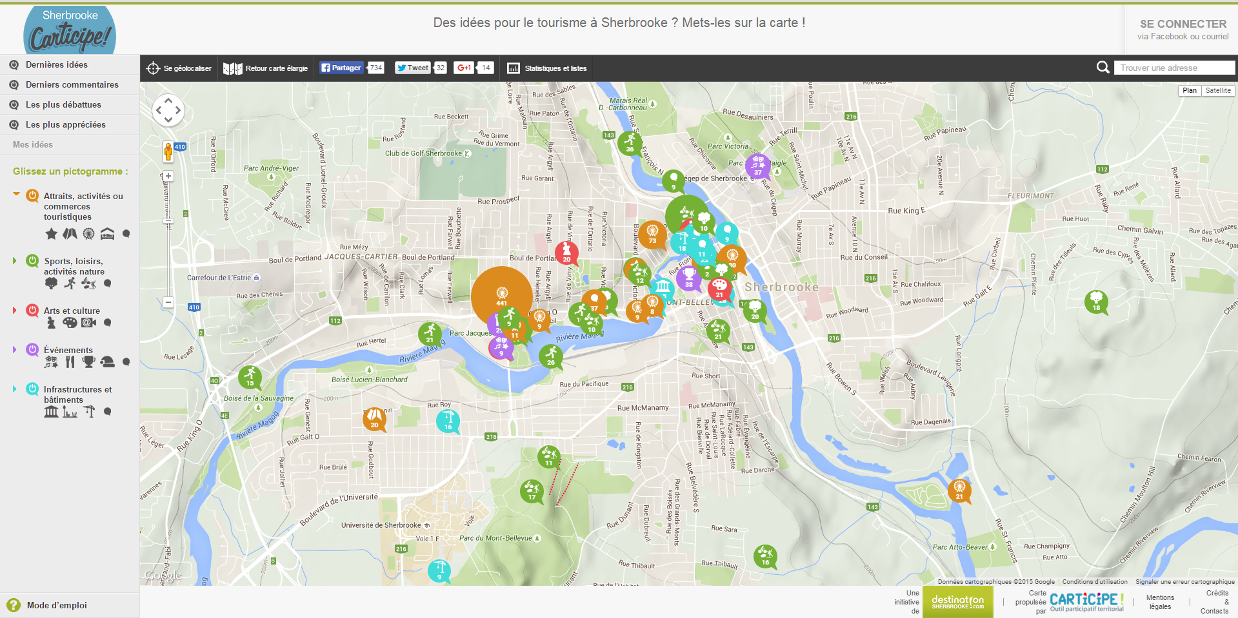The image size is (1238, 618).
Task: Click the map zoom slider handle
Action: point(168,221)
